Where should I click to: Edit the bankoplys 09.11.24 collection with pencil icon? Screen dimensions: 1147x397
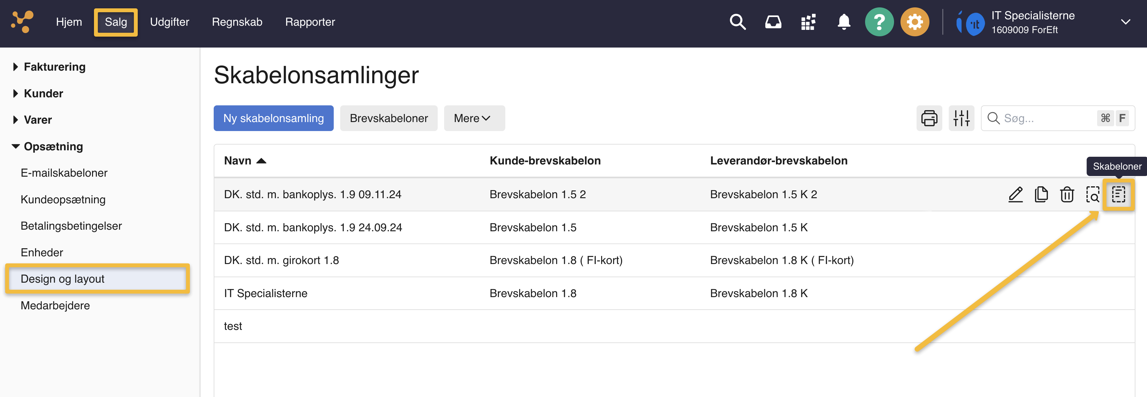1016,194
